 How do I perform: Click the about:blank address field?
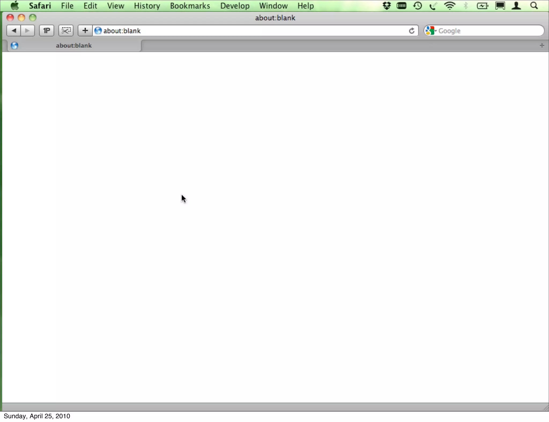coord(241,31)
